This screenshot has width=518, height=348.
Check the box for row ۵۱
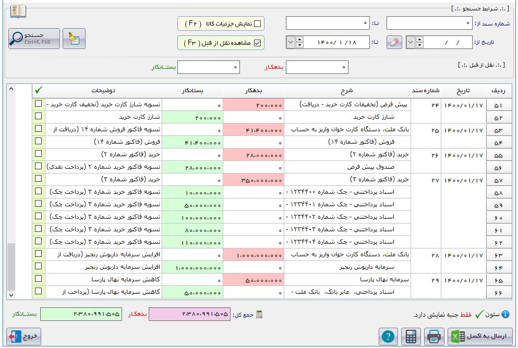[x=38, y=104]
